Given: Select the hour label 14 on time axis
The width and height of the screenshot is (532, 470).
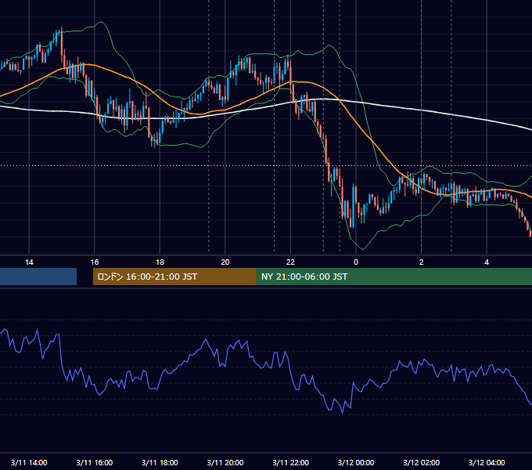Looking at the screenshot, I should pos(29,262).
